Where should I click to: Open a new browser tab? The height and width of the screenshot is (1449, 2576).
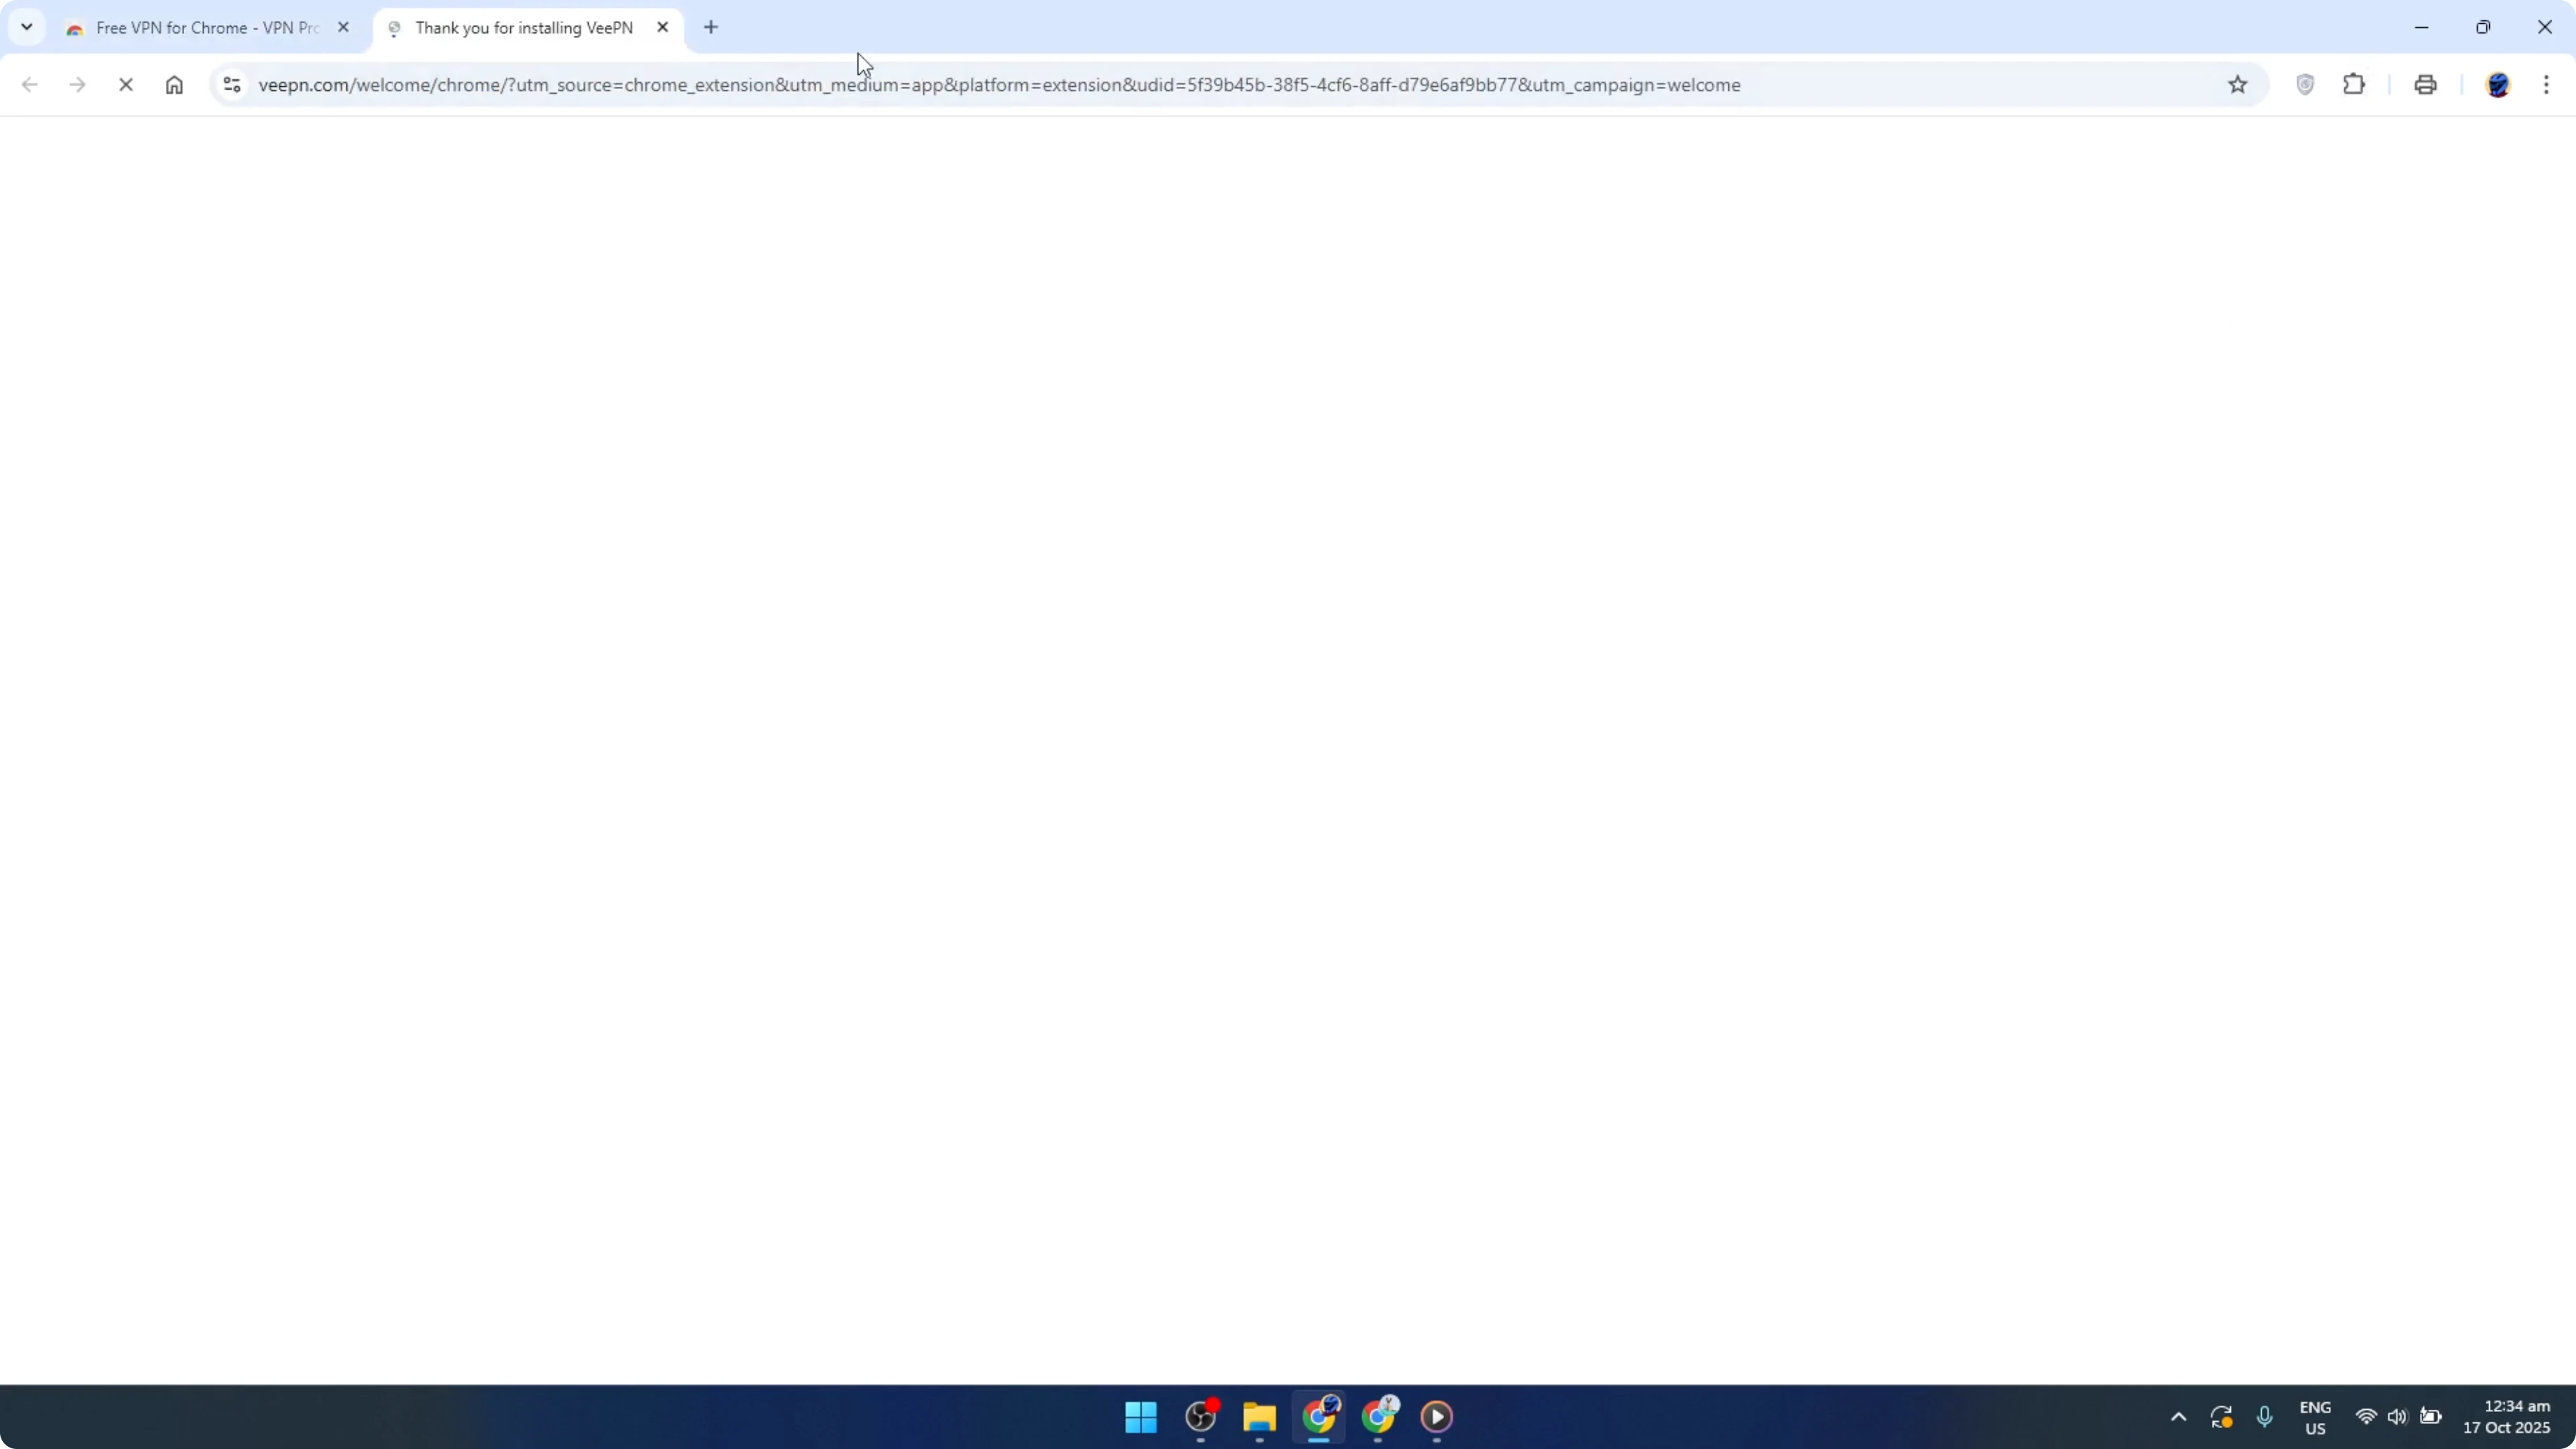coord(711,27)
